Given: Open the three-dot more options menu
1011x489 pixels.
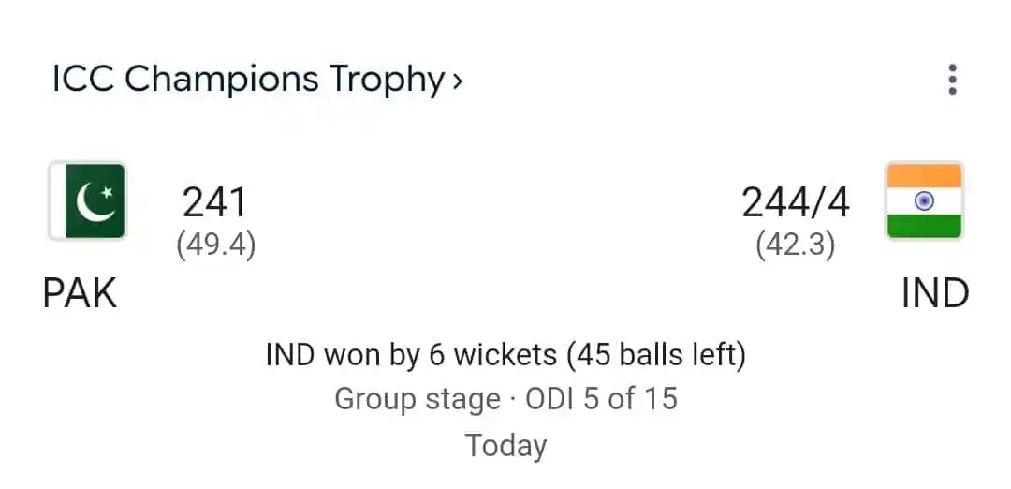Looking at the screenshot, I should click(x=952, y=80).
